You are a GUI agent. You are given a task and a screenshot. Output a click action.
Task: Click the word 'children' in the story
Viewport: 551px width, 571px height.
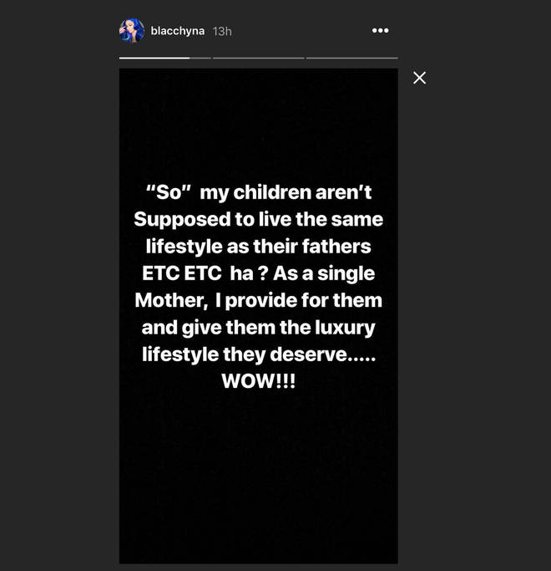[272, 192]
